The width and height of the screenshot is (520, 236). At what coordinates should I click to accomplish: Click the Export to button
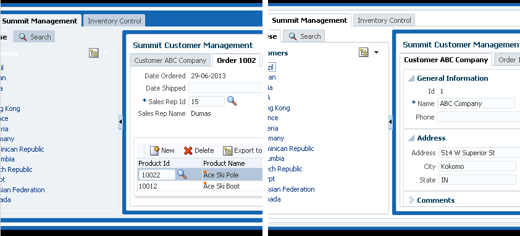(x=243, y=150)
